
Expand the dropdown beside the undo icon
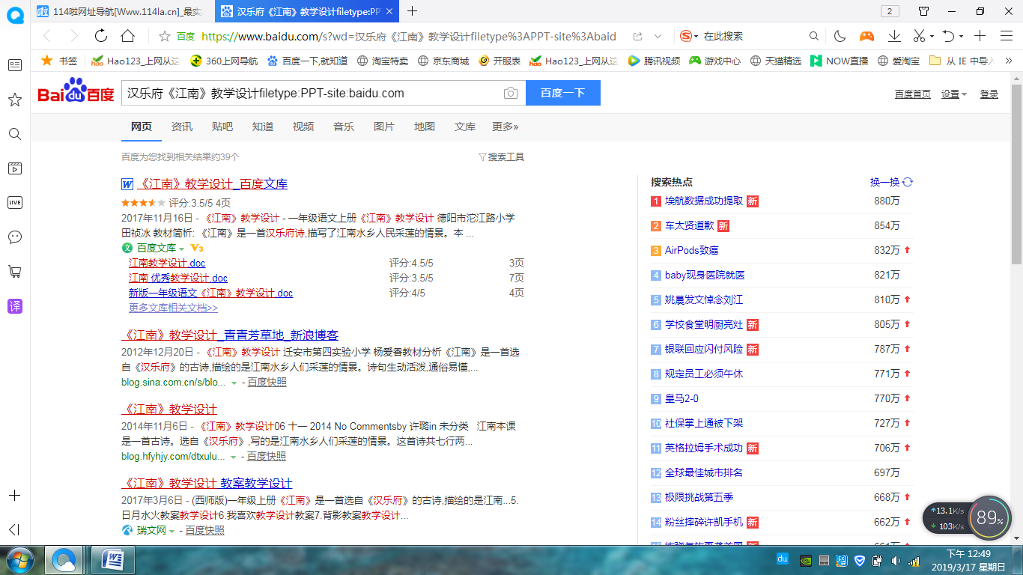[x=961, y=36]
